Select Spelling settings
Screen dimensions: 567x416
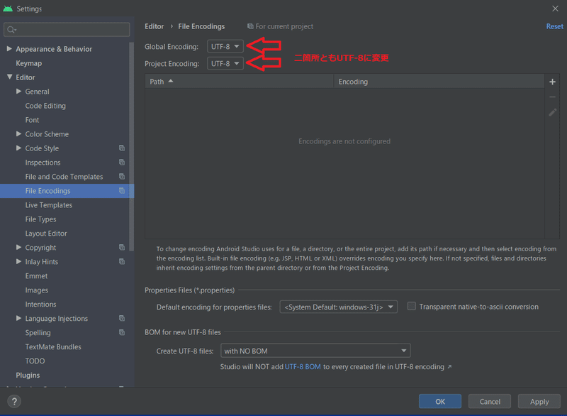(38, 333)
